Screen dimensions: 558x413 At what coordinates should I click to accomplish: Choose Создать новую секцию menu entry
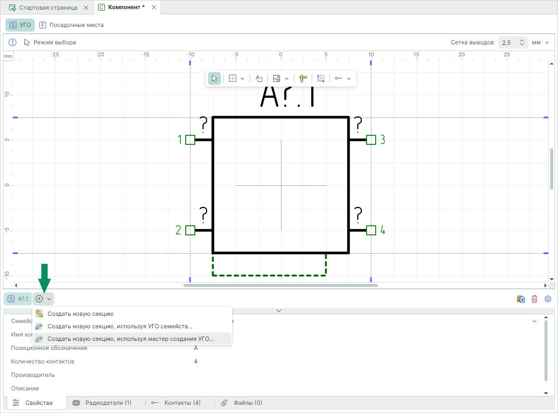pos(80,314)
